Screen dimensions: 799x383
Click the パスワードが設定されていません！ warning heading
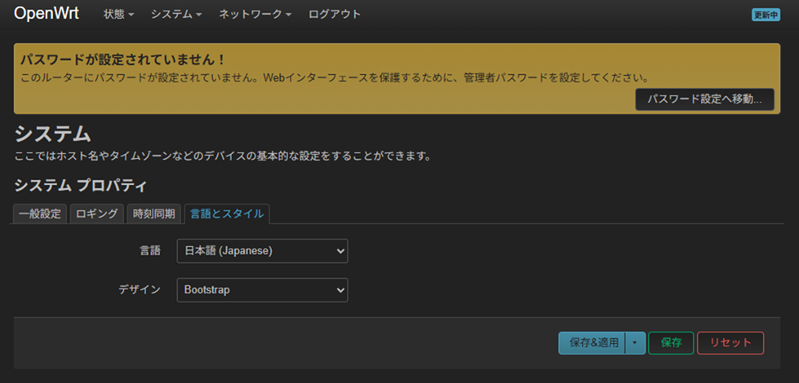click(x=122, y=59)
